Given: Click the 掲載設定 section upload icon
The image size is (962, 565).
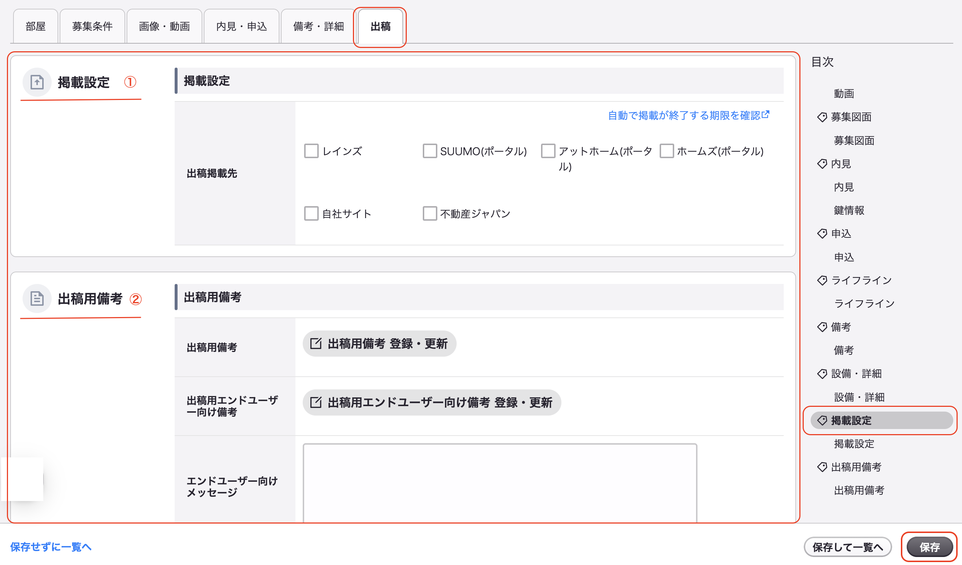Looking at the screenshot, I should coord(37,82).
